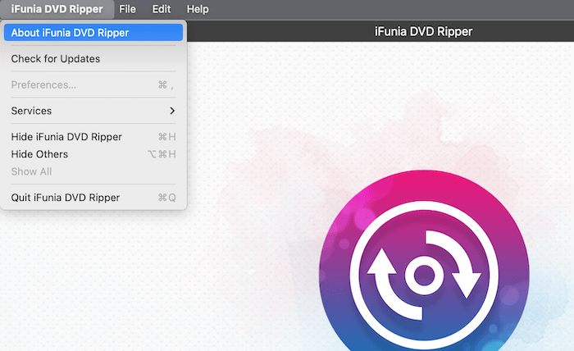Image resolution: width=574 pixels, height=351 pixels.
Task: Choose Check for Updates
Action: coord(56,59)
